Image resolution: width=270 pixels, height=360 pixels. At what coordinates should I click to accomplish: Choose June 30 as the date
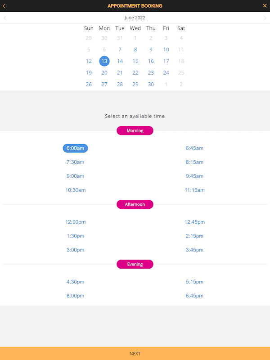tap(151, 85)
